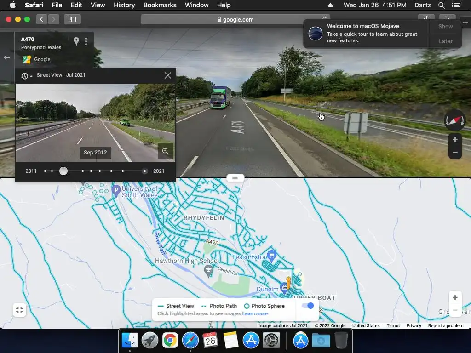Select the 2011 earliest timeline dot
471x353 pixels.
45,171
